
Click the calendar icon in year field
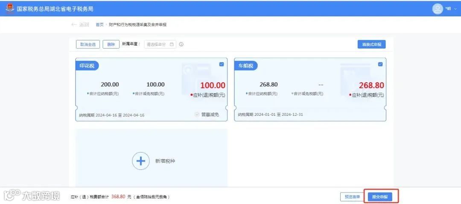click(x=172, y=44)
